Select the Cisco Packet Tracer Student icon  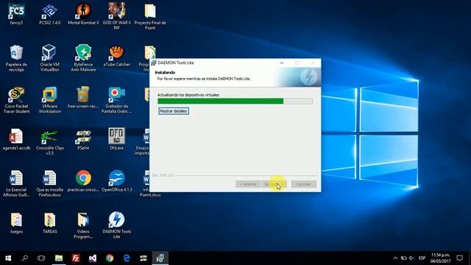(x=16, y=100)
